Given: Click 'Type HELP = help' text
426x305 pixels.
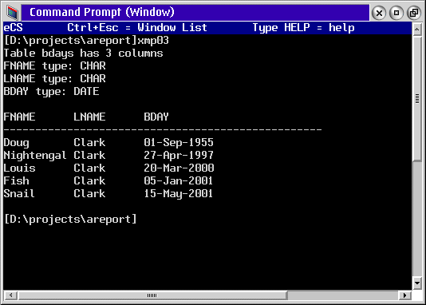Looking at the screenshot, I should coord(303,28).
